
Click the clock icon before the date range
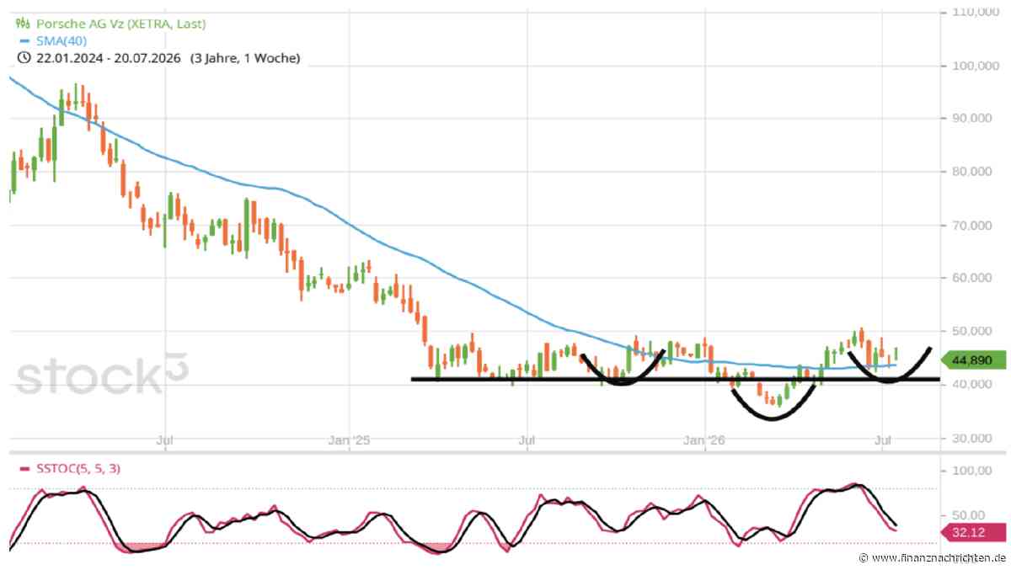tap(24, 58)
